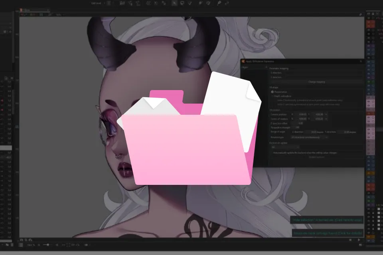
Task: Select the first 3D shape radio option
Action: pos(272,92)
